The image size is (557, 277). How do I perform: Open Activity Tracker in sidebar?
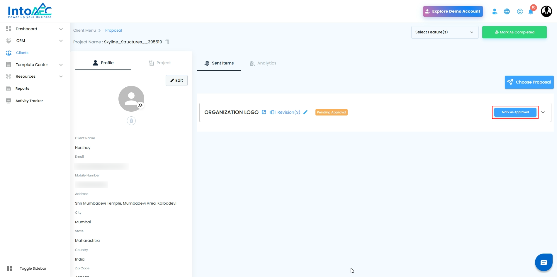click(x=29, y=101)
